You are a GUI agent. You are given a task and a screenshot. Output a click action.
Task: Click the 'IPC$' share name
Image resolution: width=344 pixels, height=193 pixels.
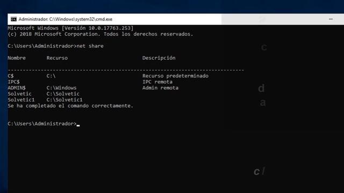[13, 82]
